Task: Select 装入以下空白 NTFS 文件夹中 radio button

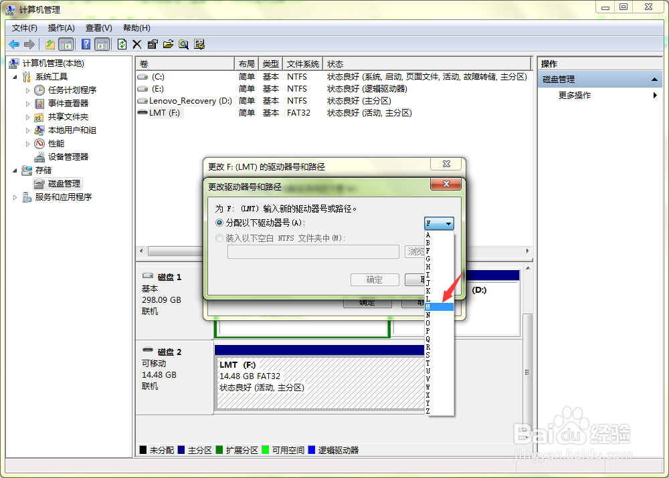Action: (x=219, y=238)
